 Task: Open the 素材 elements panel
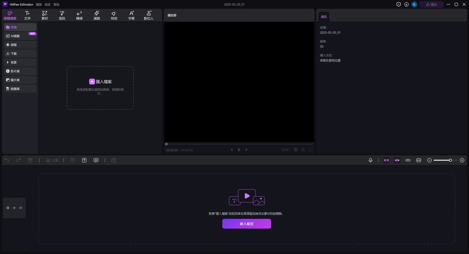[45, 15]
